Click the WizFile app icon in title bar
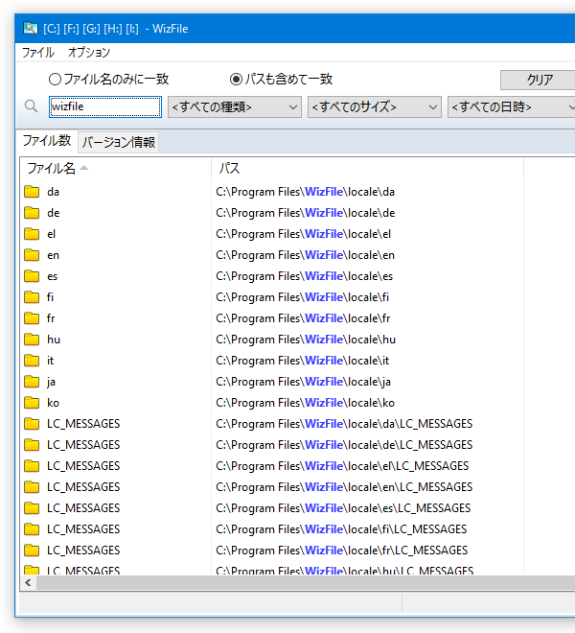Viewport: 575px width, 633px height. (30, 28)
